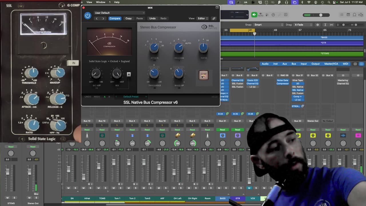The height and width of the screenshot is (206, 366).
Task: Click the Bluetooth icon in menu bar
Action: 302,2
